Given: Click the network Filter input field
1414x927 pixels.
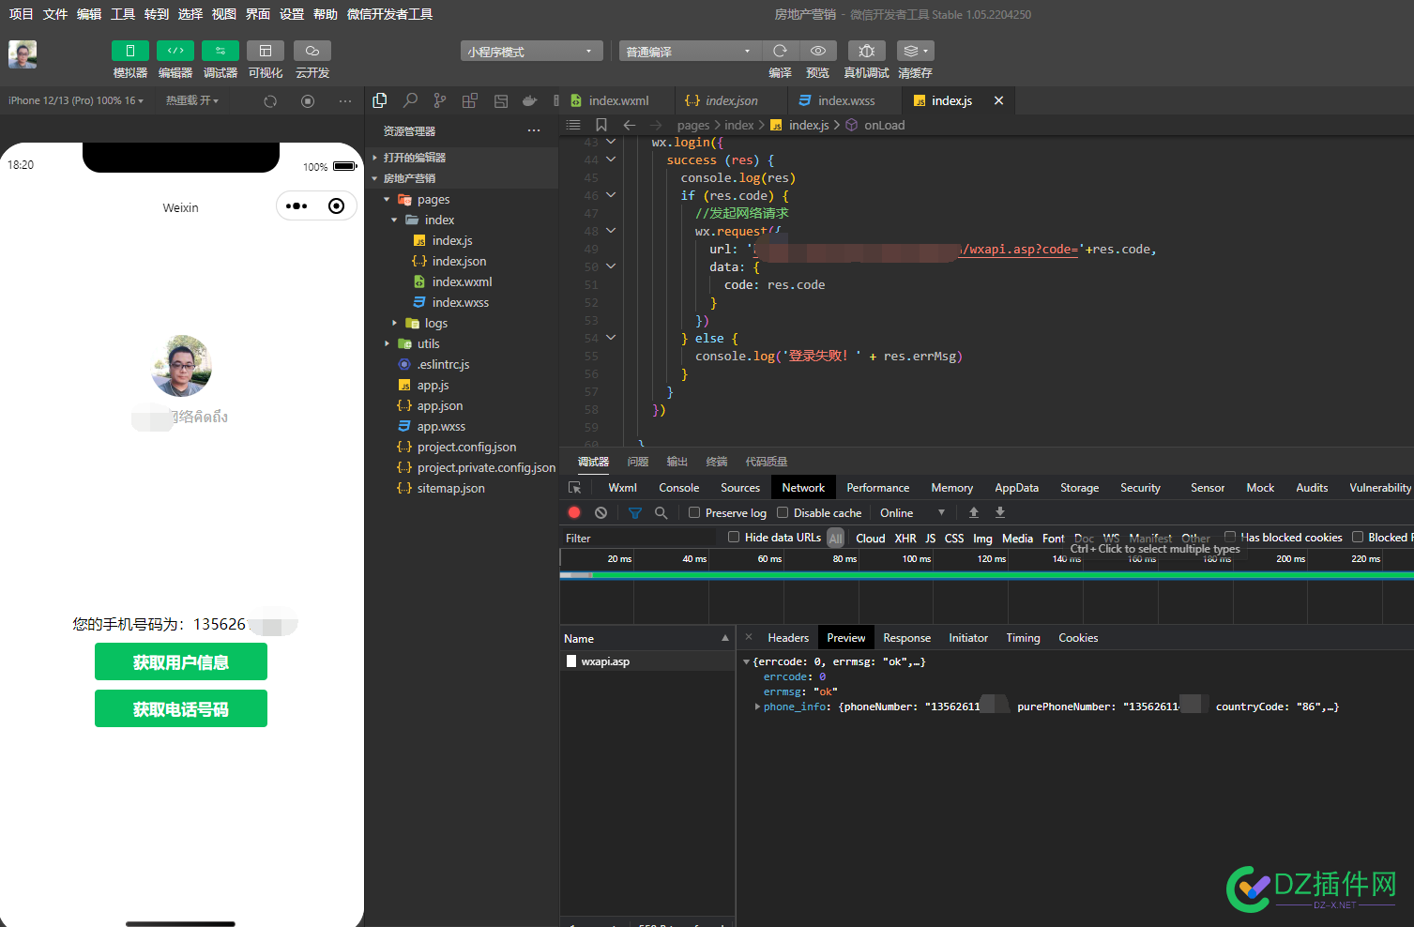Looking at the screenshot, I should 638,538.
